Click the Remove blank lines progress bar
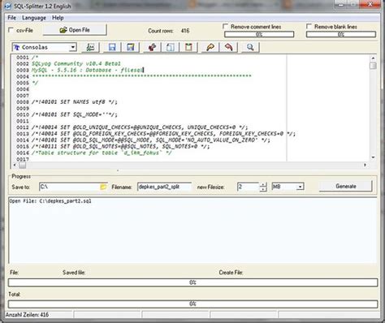The image size is (385, 323). pos(341,34)
